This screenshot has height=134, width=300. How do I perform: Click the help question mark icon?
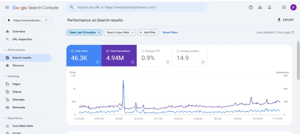[250, 8]
